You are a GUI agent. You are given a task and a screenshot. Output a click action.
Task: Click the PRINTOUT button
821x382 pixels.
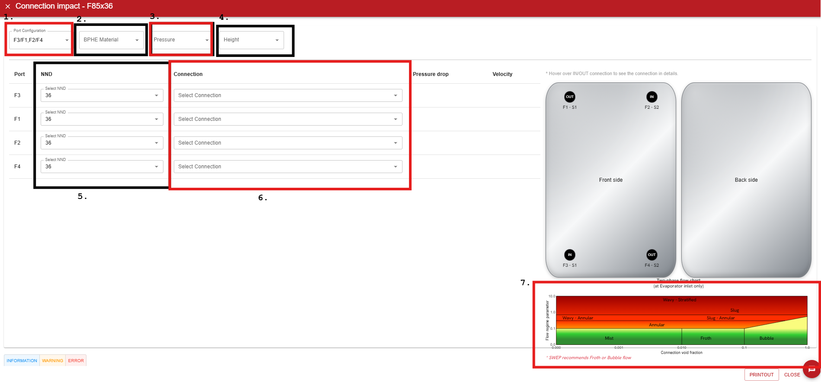pos(761,375)
